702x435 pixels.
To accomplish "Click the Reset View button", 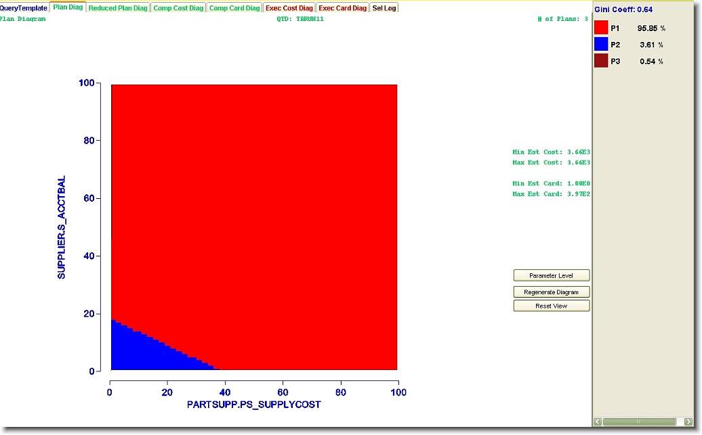I will coord(551,306).
